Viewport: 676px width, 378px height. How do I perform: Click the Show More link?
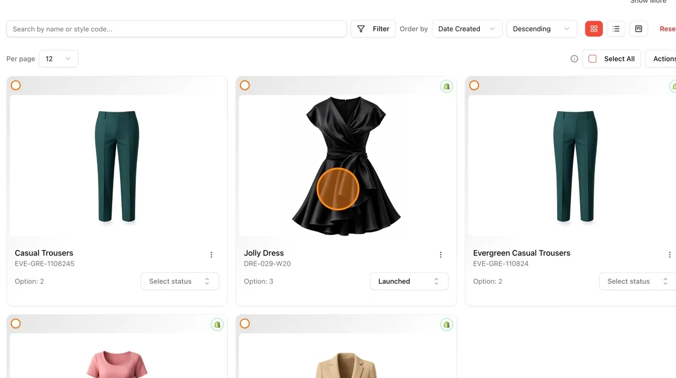pyautogui.click(x=648, y=2)
